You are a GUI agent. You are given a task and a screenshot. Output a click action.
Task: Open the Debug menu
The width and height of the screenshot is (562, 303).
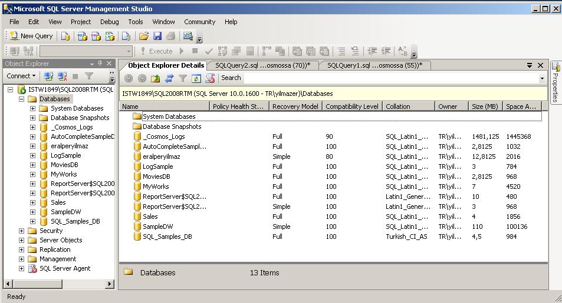(x=109, y=22)
